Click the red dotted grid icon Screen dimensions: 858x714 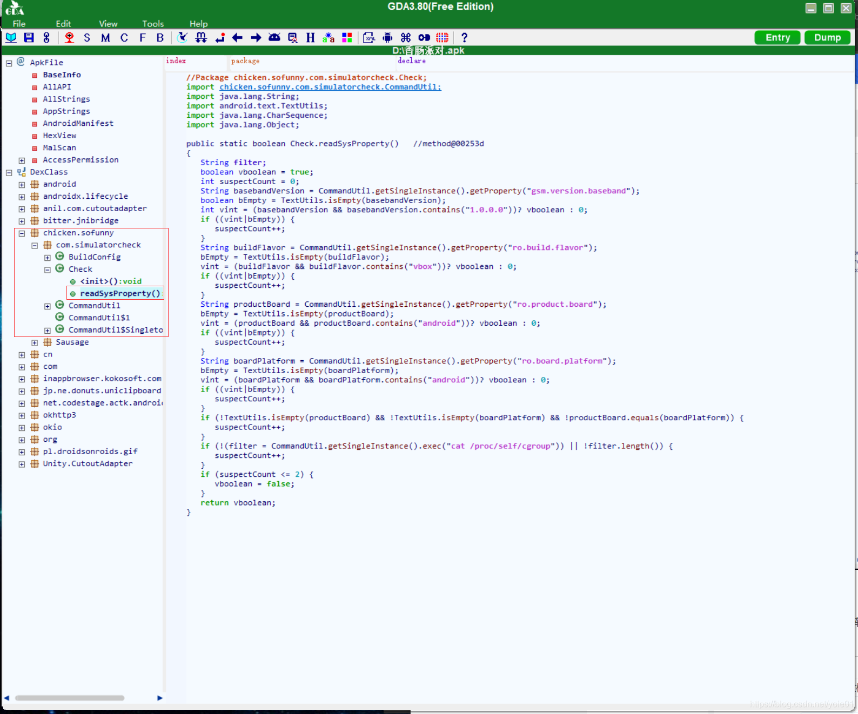tap(442, 38)
